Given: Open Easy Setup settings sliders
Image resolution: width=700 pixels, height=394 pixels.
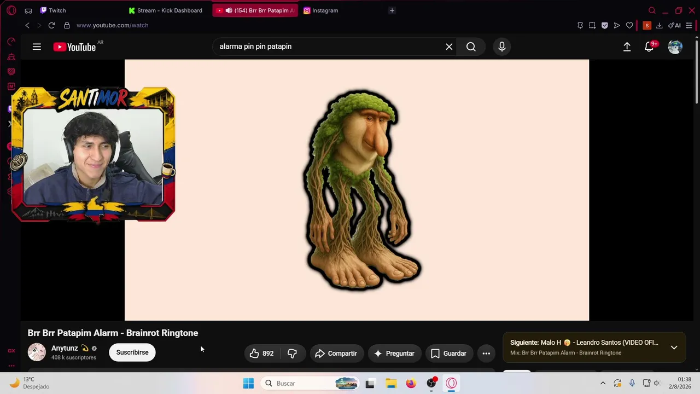Looking at the screenshot, I should click(689, 25).
